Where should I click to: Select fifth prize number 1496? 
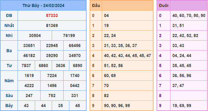pyautogui.click(x=52, y=86)
